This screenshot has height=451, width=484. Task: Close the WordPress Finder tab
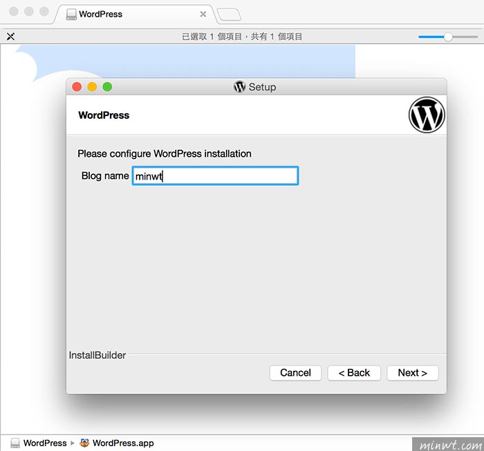click(x=203, y=15)
